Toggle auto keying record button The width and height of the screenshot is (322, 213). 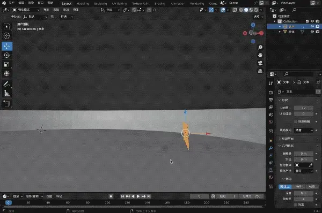pyautogui.click(x=111, y=196)
